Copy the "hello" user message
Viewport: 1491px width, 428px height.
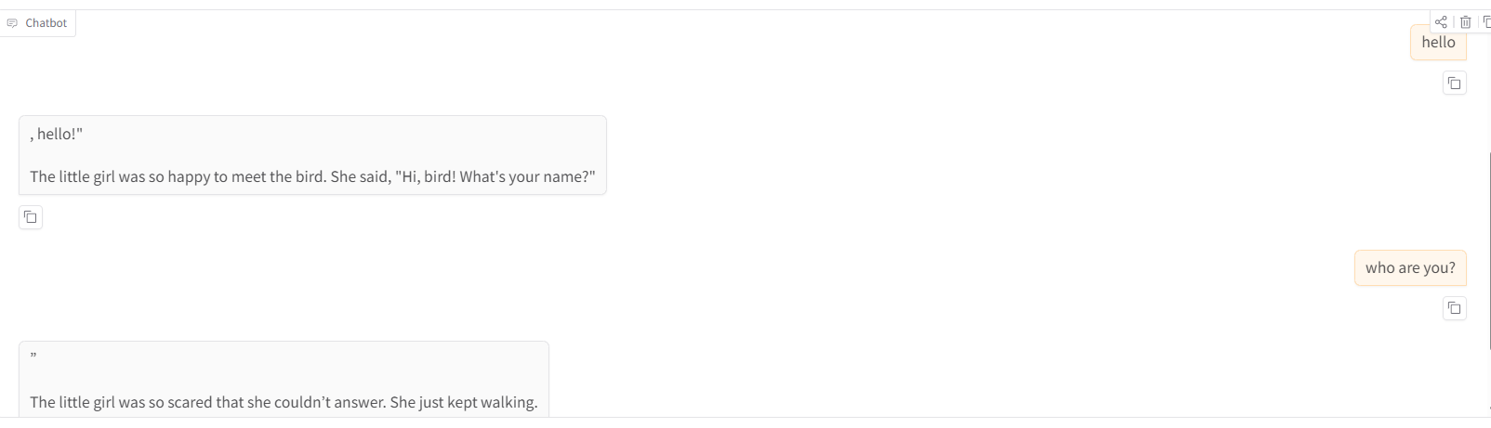(x=1455, y=84)
